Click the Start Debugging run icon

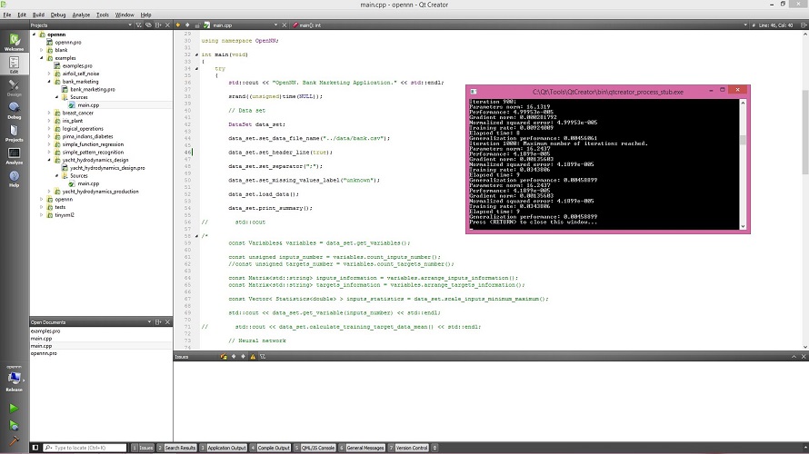(14, 425)
